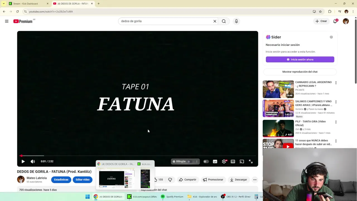
Task: Install app icon in address bar
Action: tap(314, 11)
